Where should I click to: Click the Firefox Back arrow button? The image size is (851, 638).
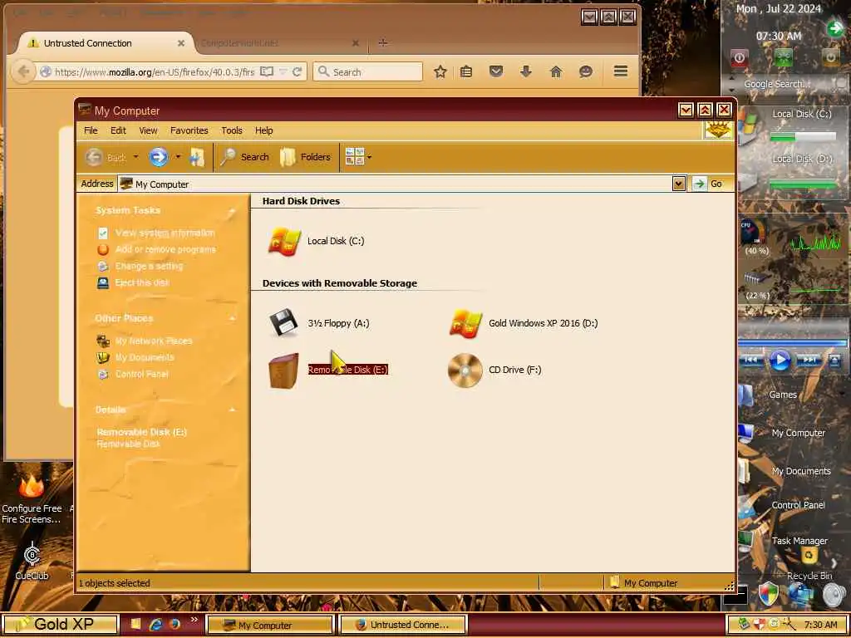point(22,71)
